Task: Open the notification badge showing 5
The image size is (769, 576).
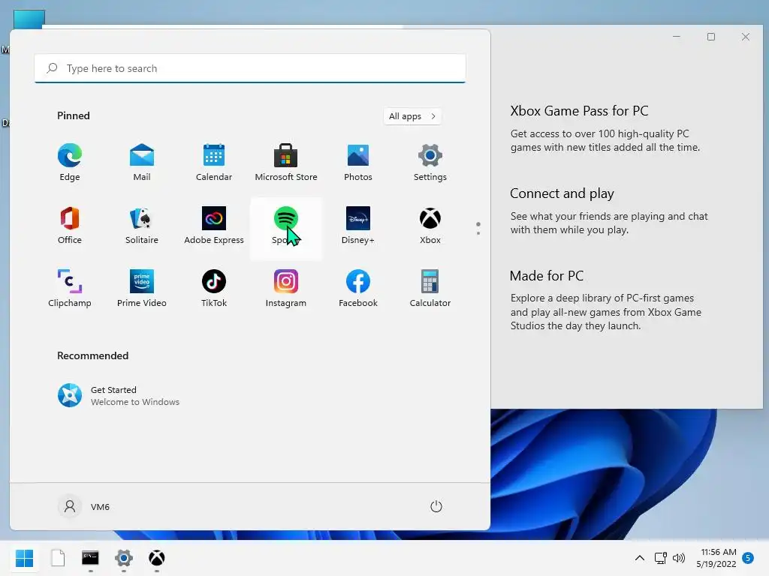Action: coord(748,558)
